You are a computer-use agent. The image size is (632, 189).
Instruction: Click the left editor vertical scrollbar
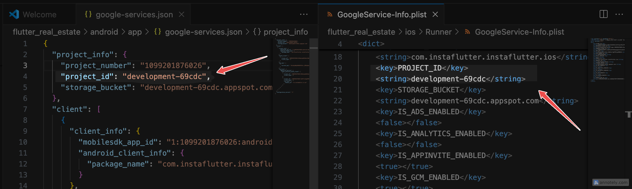click(314, 91)
